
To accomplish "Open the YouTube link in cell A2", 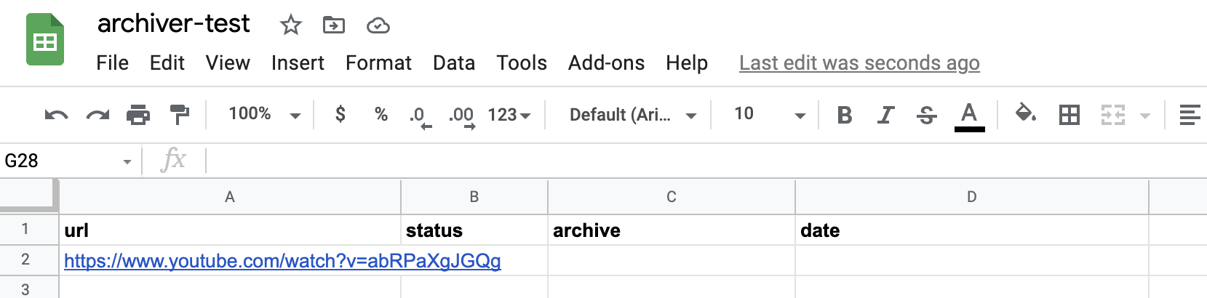I will tap(282, 261).
